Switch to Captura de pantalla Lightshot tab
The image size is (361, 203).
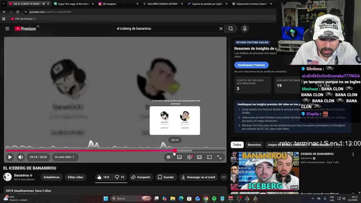tap(207, 4)
